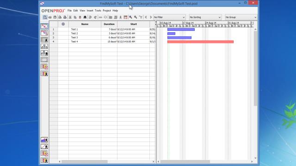Open the Help menu
This screenshot has height=166, width=296.
[x=115, y=11]
